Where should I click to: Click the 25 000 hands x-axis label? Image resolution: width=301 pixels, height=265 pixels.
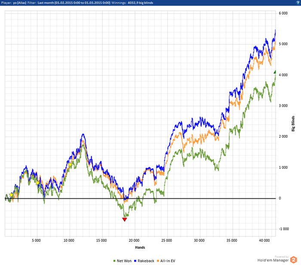pos(167,240)
